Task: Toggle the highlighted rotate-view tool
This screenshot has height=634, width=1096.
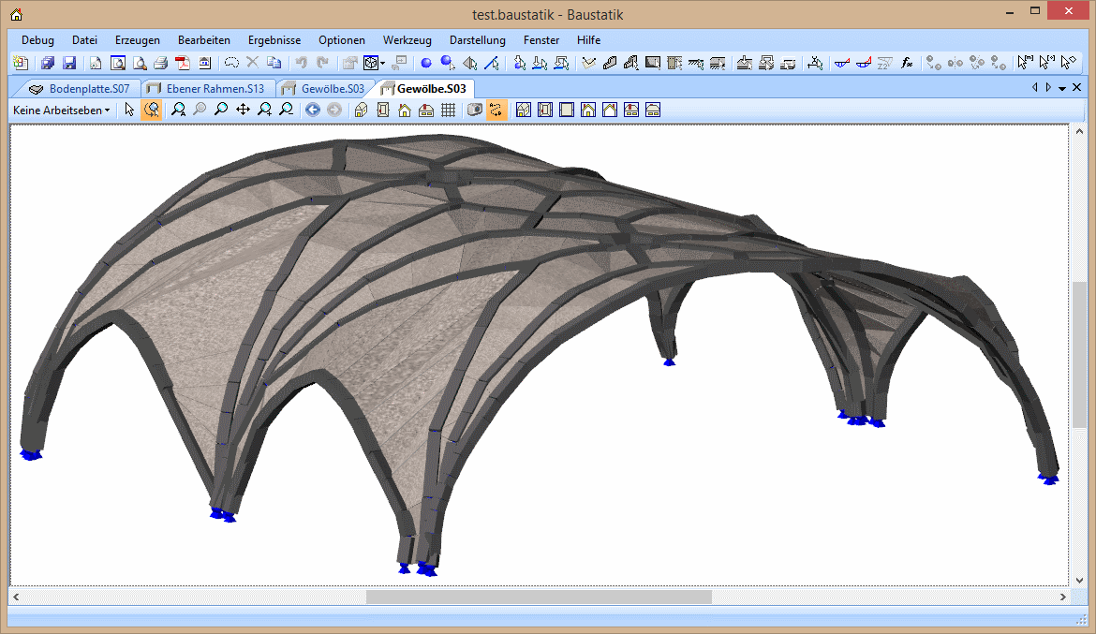Action: pos(151,110)
